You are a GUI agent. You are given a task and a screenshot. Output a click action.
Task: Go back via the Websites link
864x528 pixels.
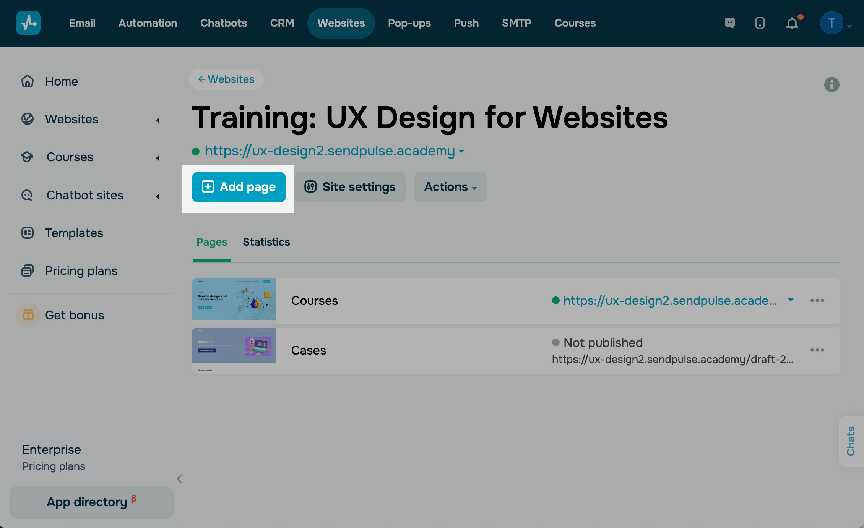(x=226, y=79)
